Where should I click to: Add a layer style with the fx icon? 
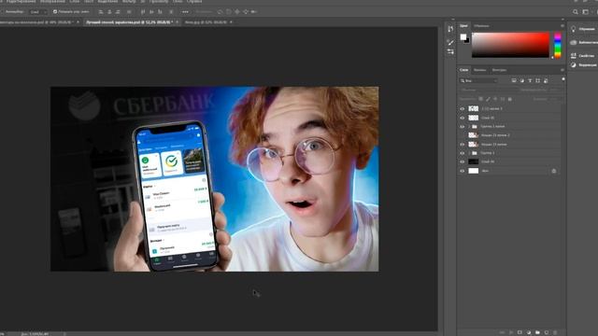(x=511, y=332)
